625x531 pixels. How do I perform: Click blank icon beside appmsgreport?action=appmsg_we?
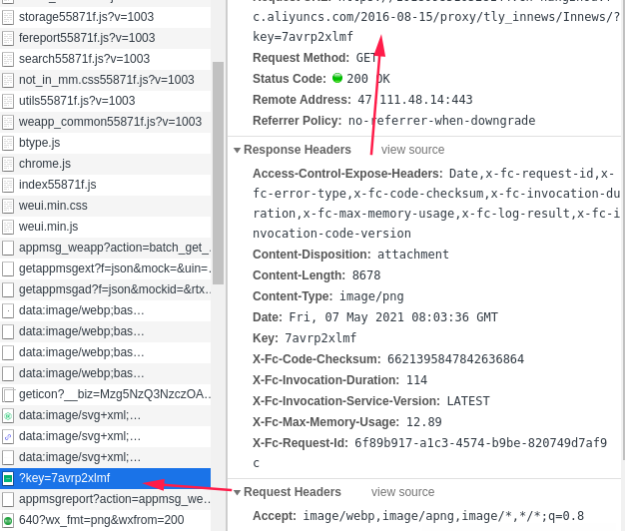point(8,499)
